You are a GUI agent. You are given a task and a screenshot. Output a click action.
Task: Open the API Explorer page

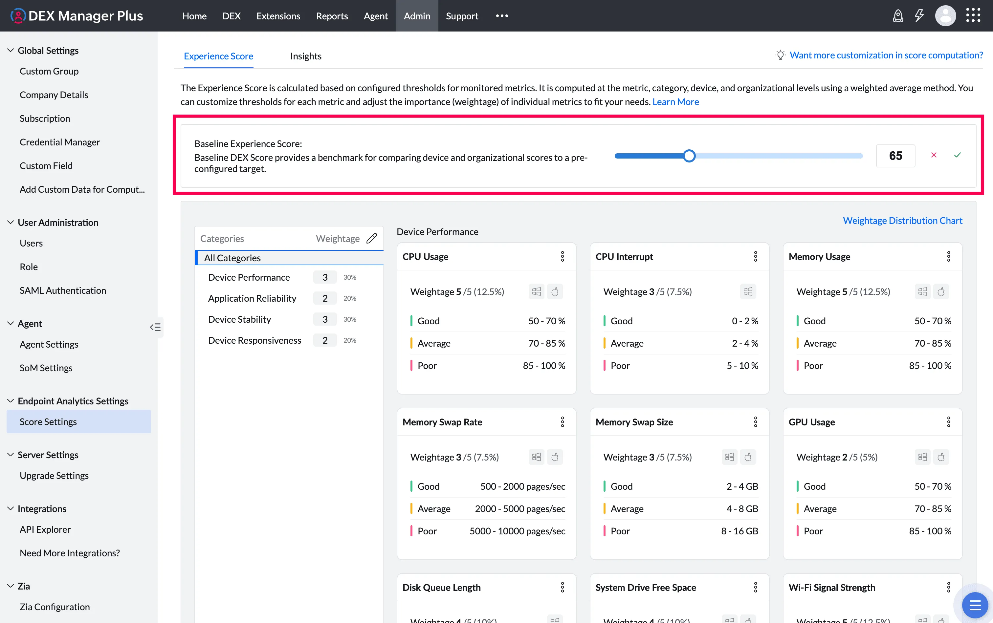[45, 529]
